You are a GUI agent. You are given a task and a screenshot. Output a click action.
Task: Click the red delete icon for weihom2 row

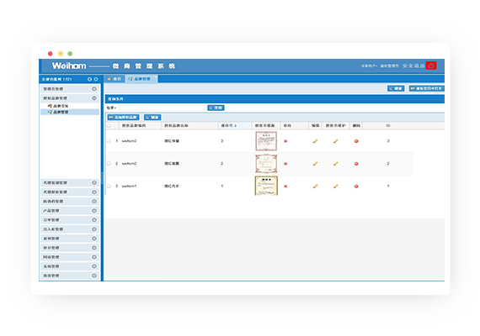356,164
